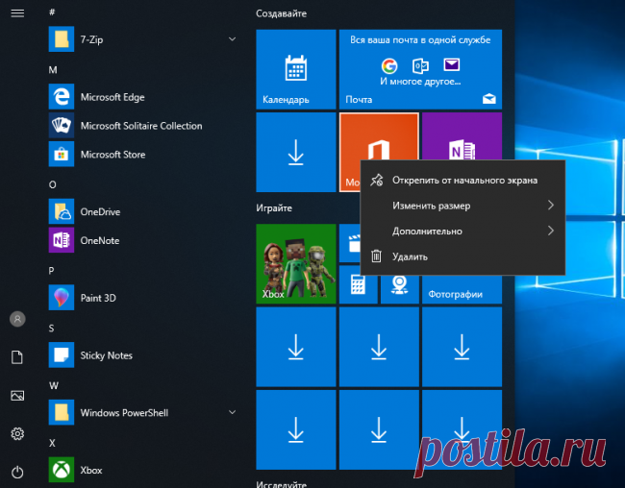Image resolution: width=625 pixels, height=488 pixels.
Task: Jump to letter M section header
Action: (53, 70)
